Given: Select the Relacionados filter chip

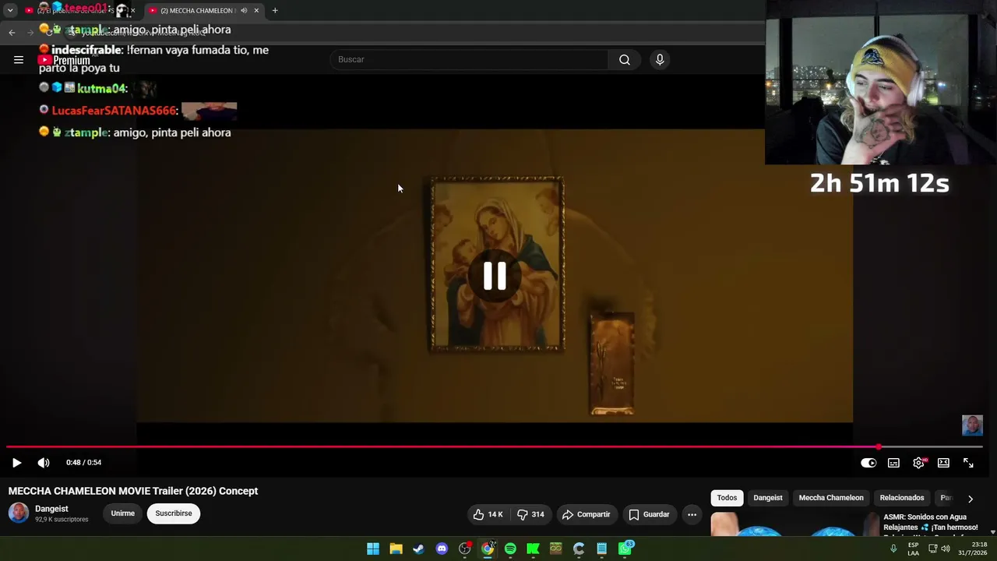Looking at the screenshot, I should coord(902,498).
